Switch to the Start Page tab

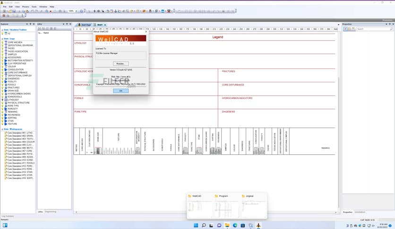point(84,25)
